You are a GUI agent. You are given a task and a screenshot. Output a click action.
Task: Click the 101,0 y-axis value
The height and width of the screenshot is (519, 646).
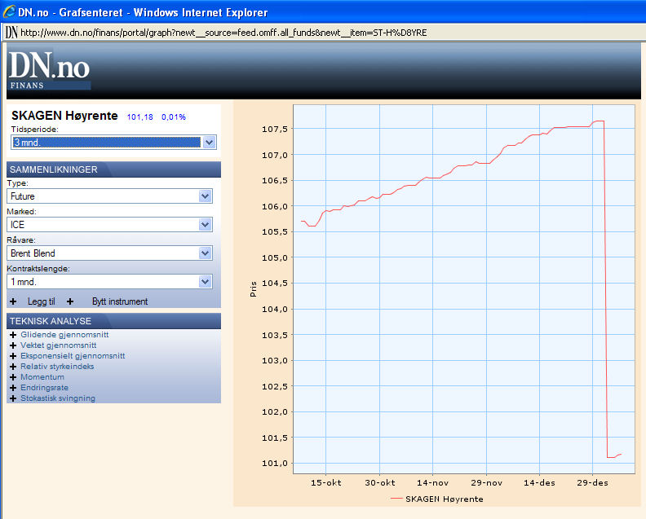coord(275,464)
